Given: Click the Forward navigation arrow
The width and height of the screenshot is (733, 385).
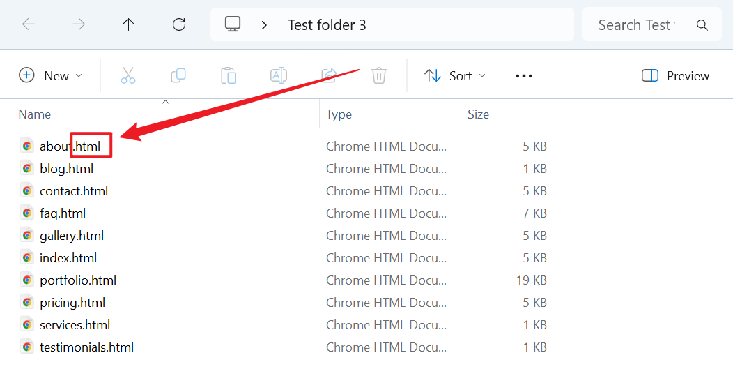Looking at the screenshot, I should (79, 24).
